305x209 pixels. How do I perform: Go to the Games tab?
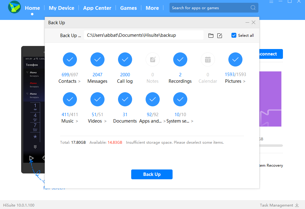click(x=128, y=8)
